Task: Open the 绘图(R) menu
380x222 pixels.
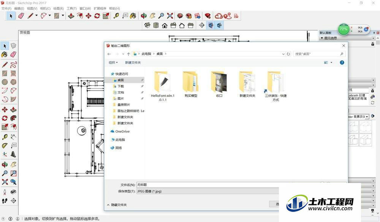Action: [x=59, y=8]
